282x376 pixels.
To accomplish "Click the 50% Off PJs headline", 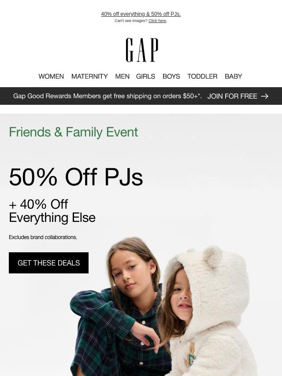I will coord(76,177).
